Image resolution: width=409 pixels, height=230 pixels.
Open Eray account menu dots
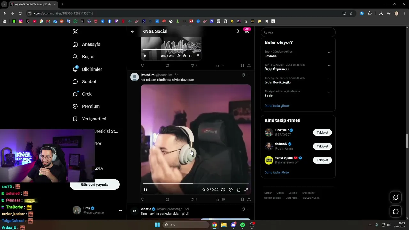(120, 210)
